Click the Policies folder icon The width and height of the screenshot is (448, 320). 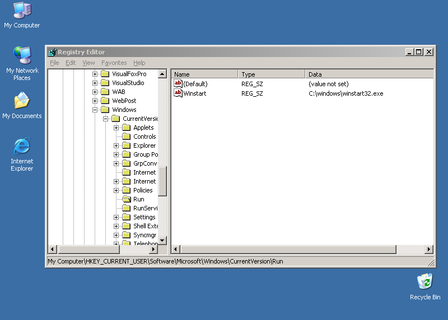pyautogui.click(x=127, y=190)
